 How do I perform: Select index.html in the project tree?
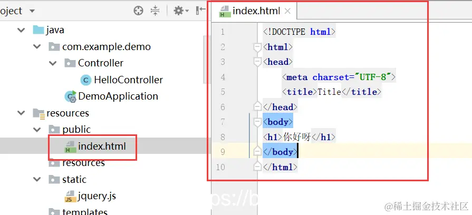click(102, 146)
